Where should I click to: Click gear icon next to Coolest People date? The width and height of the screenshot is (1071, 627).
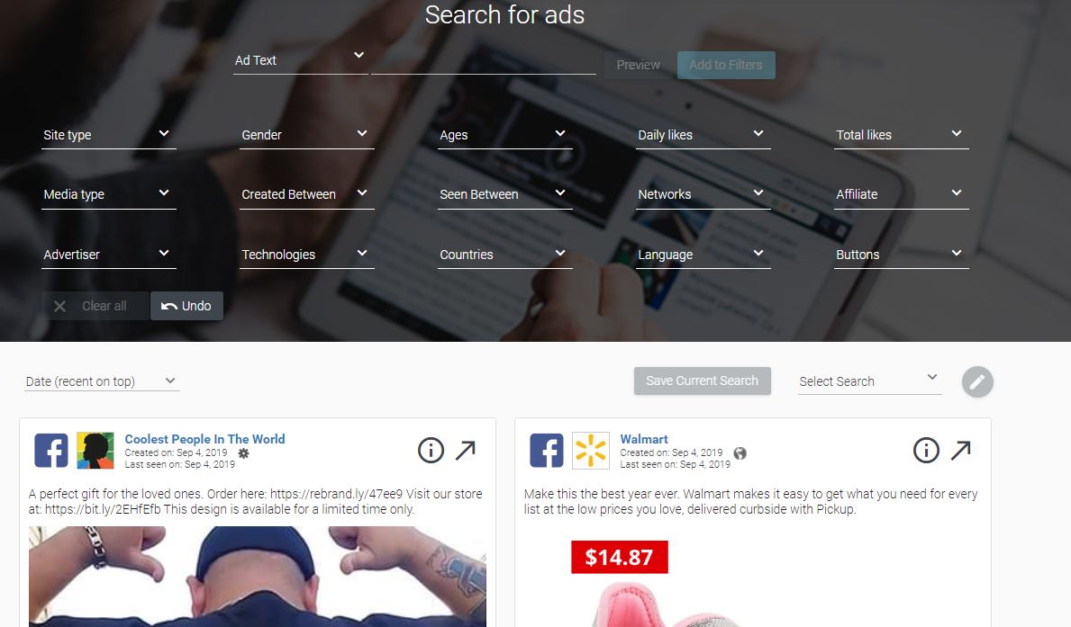(x=244, y=453)
